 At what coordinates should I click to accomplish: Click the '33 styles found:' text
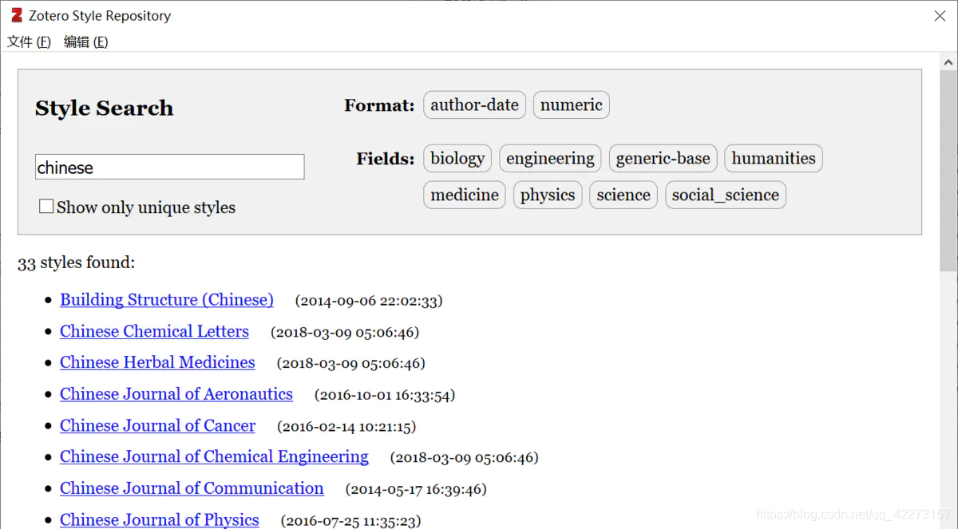click(x=77, y=263)
